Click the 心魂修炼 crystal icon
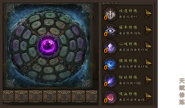Image resolution: width=185 pixels, height=108 pixels. (x=110, y=47)
